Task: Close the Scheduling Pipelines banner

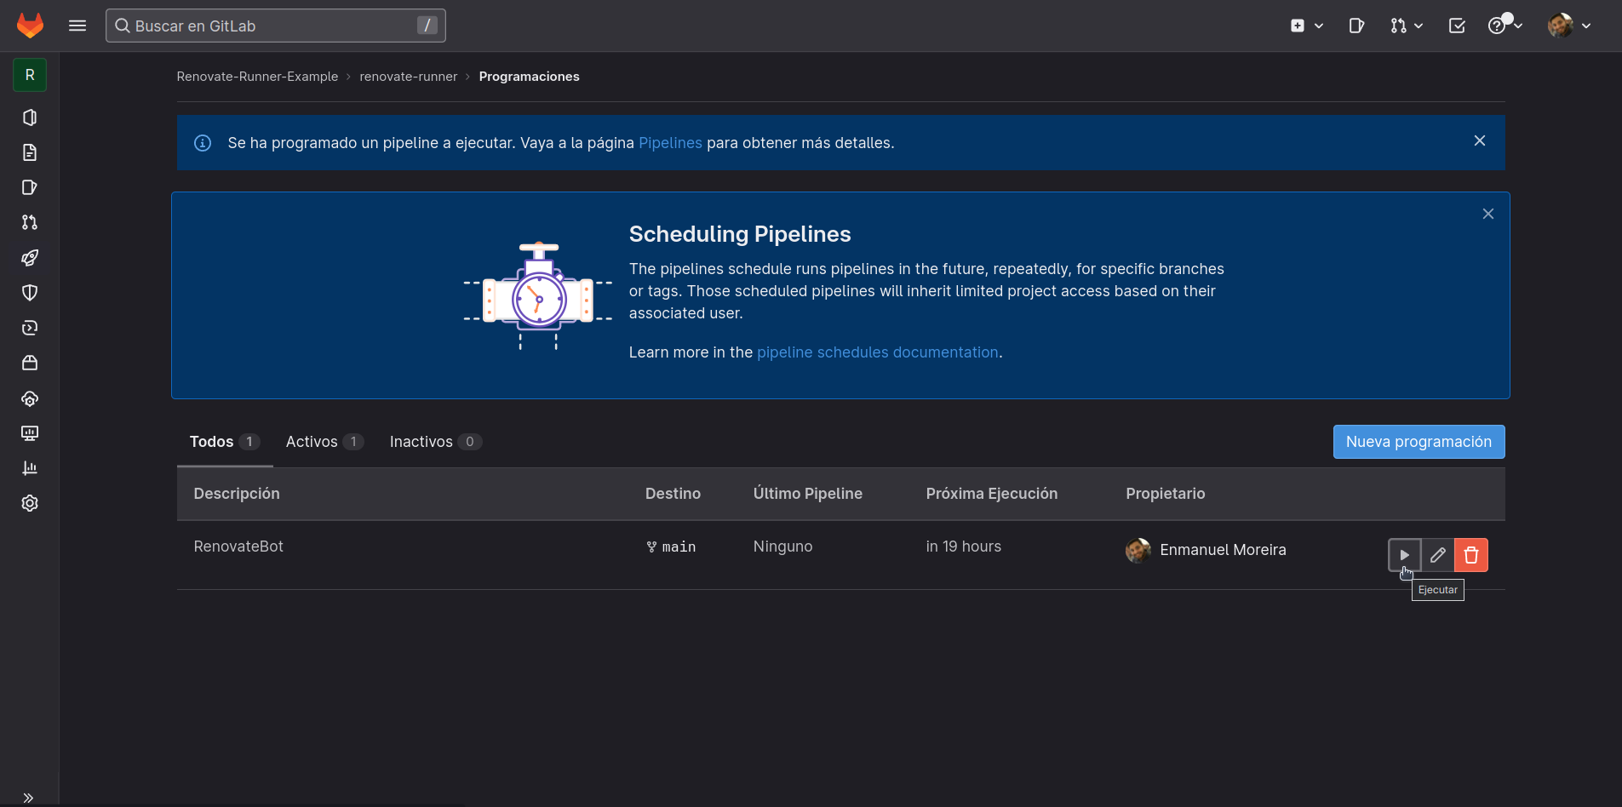Action: point(1488,214)
